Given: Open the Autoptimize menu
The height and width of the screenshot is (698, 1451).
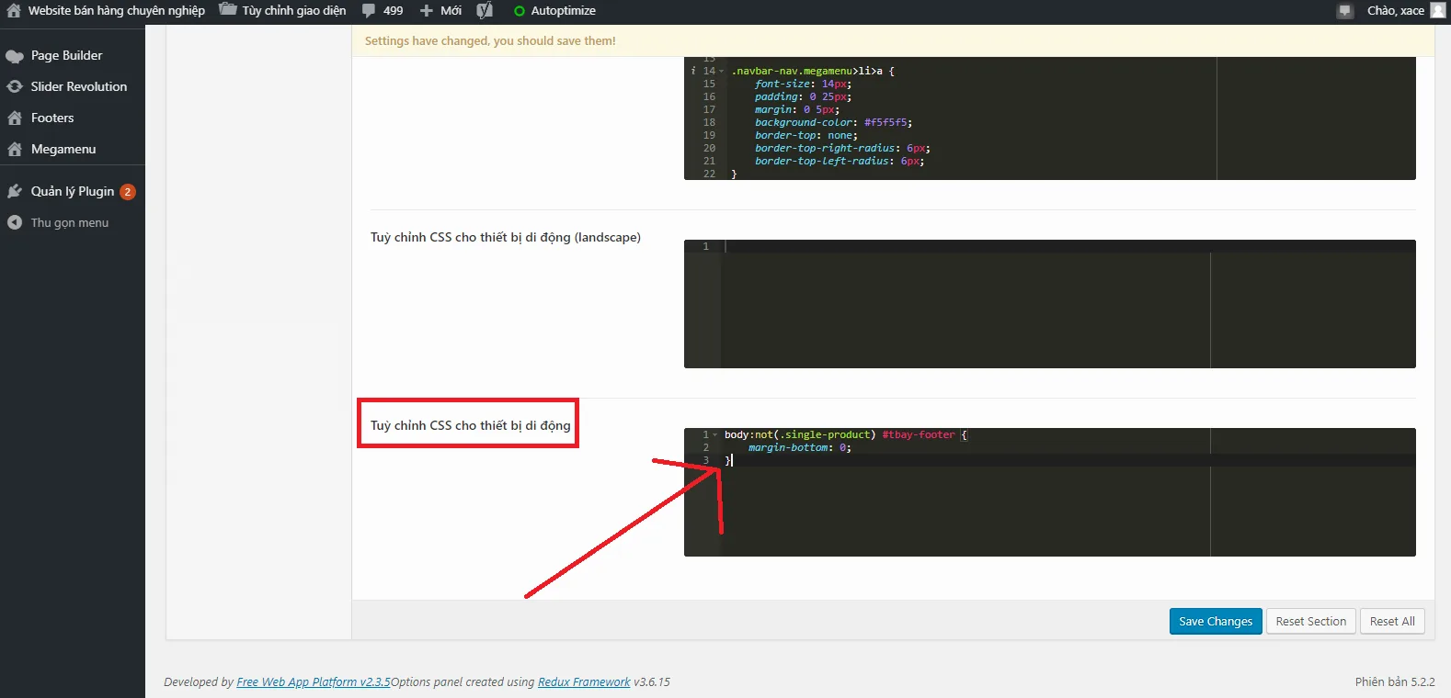Looking at the screenshot, I should [x=563, y=11].
